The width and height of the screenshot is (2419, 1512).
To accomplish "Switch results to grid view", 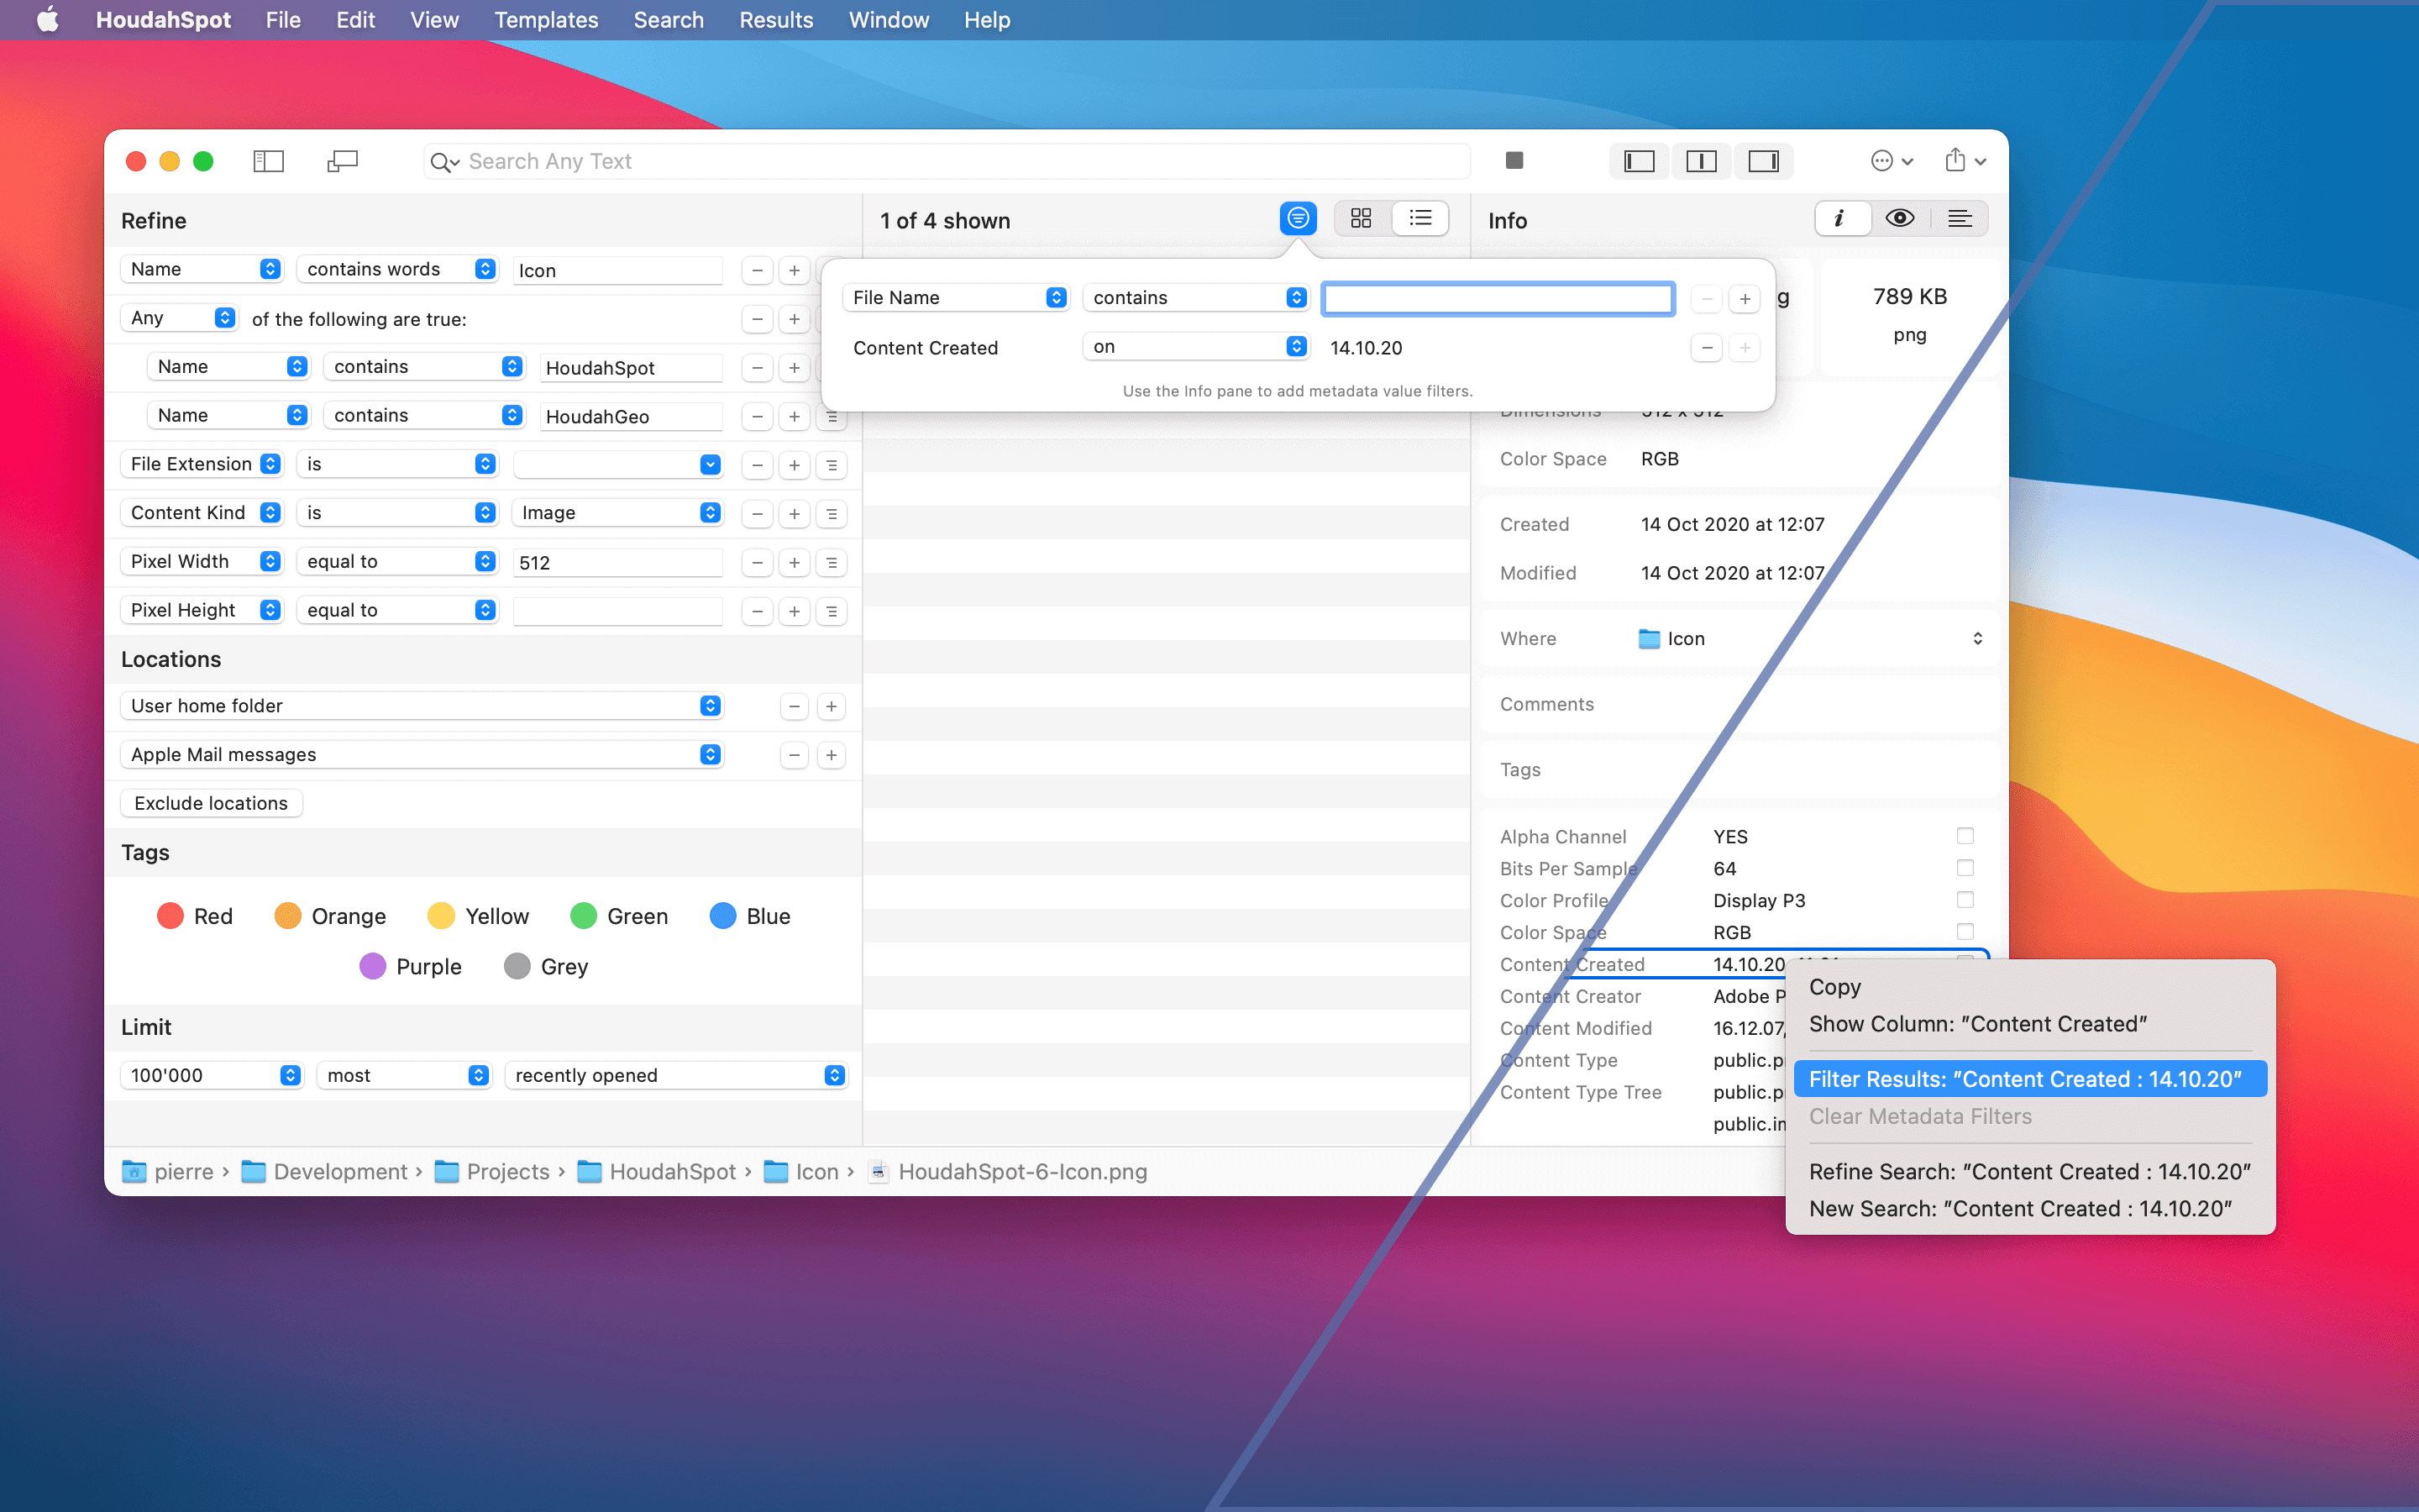I will coord(1361,218).
